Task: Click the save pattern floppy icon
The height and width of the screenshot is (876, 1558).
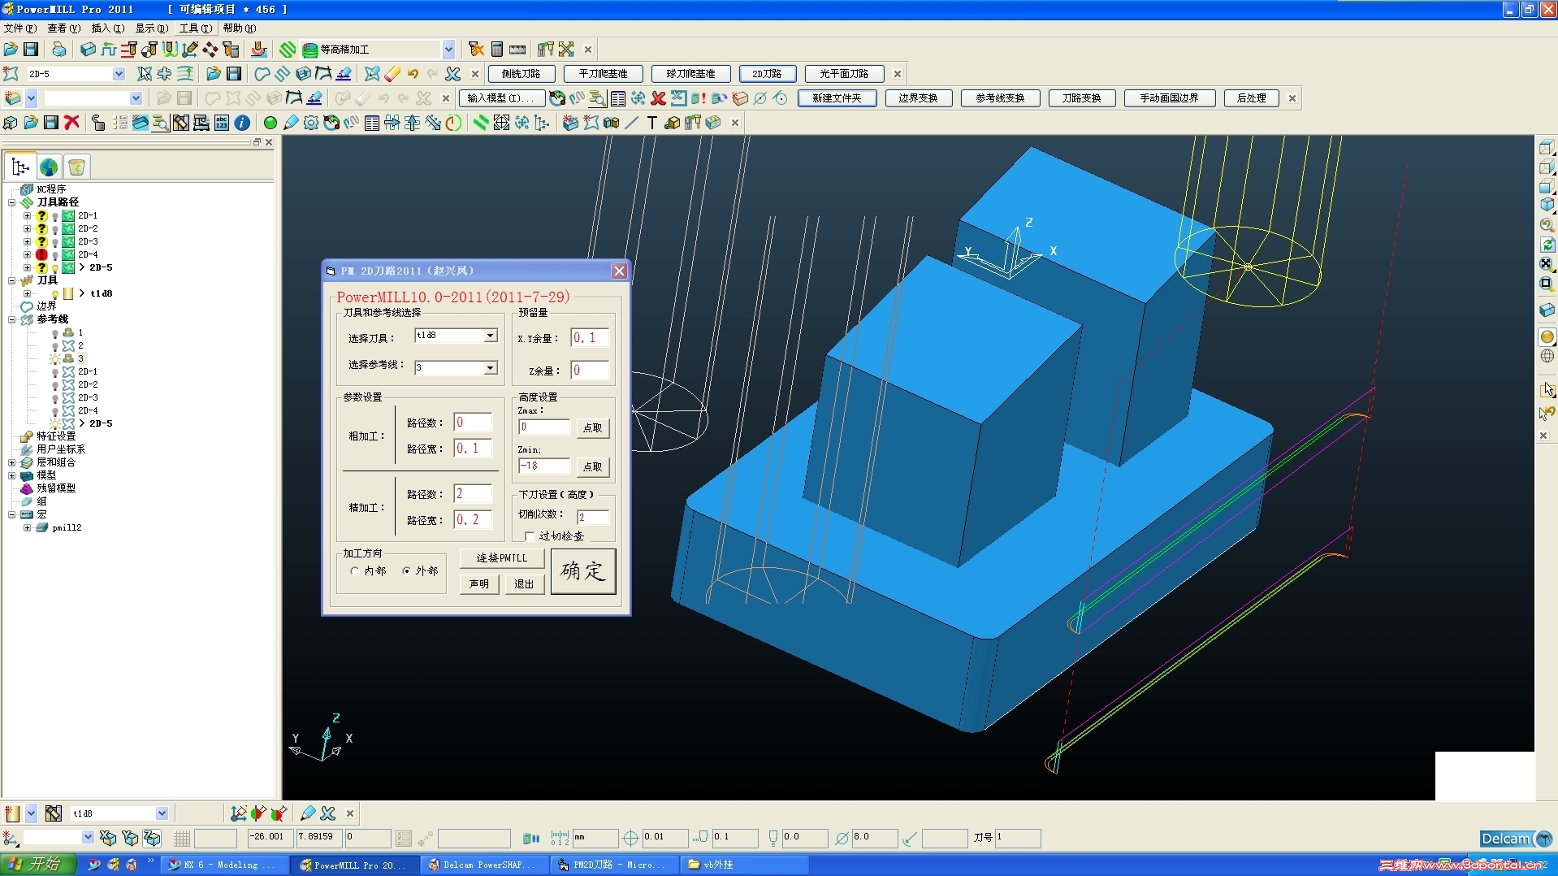Action: (x=234, y=74)
